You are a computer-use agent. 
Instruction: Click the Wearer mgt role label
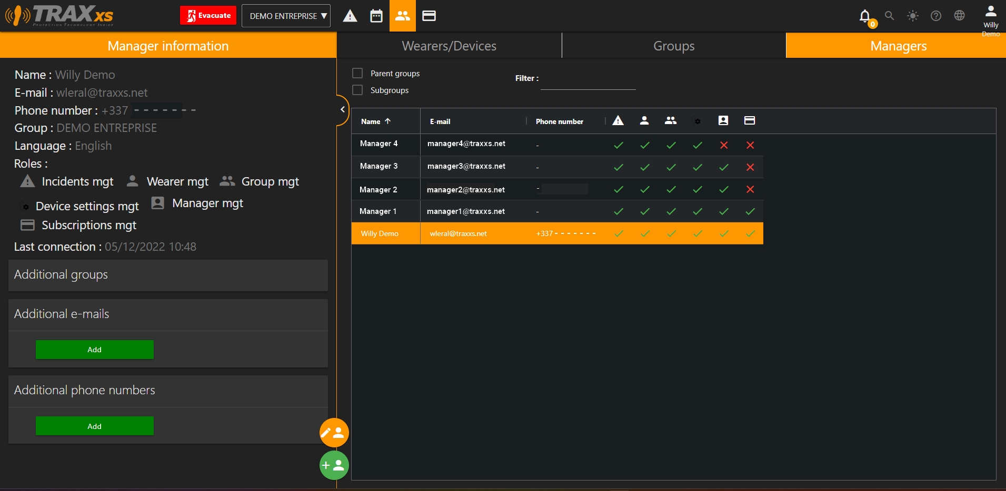coord(177,182)
